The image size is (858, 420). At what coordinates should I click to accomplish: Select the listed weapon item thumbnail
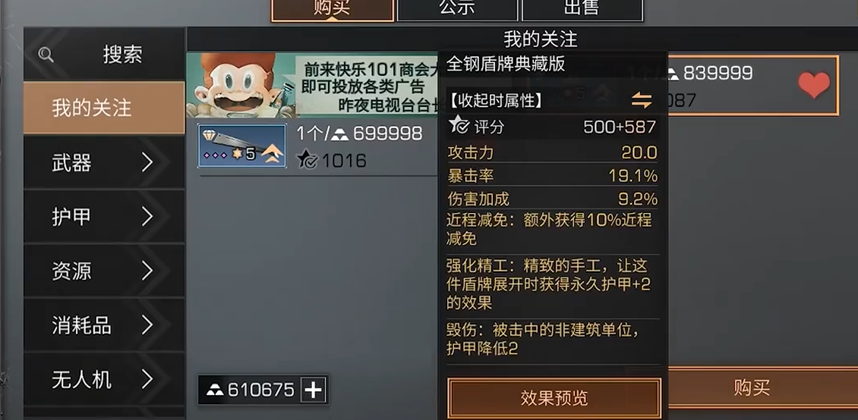[242, 146]
